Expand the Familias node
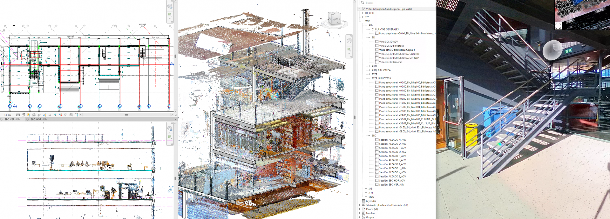The width and height of the screenshot is (610, 219). pos(359,213)
